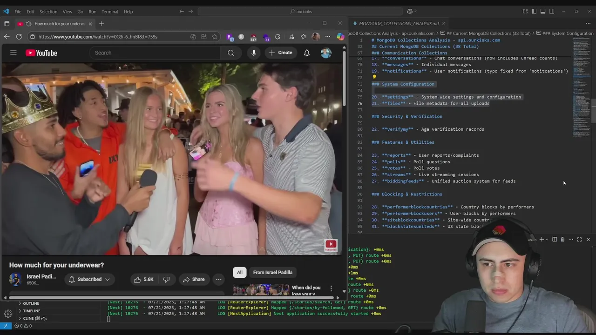Image resolution: width=596 pixels, height=335 pixels.
Task: Click errors and warnings status indicator
Action: 23,326
